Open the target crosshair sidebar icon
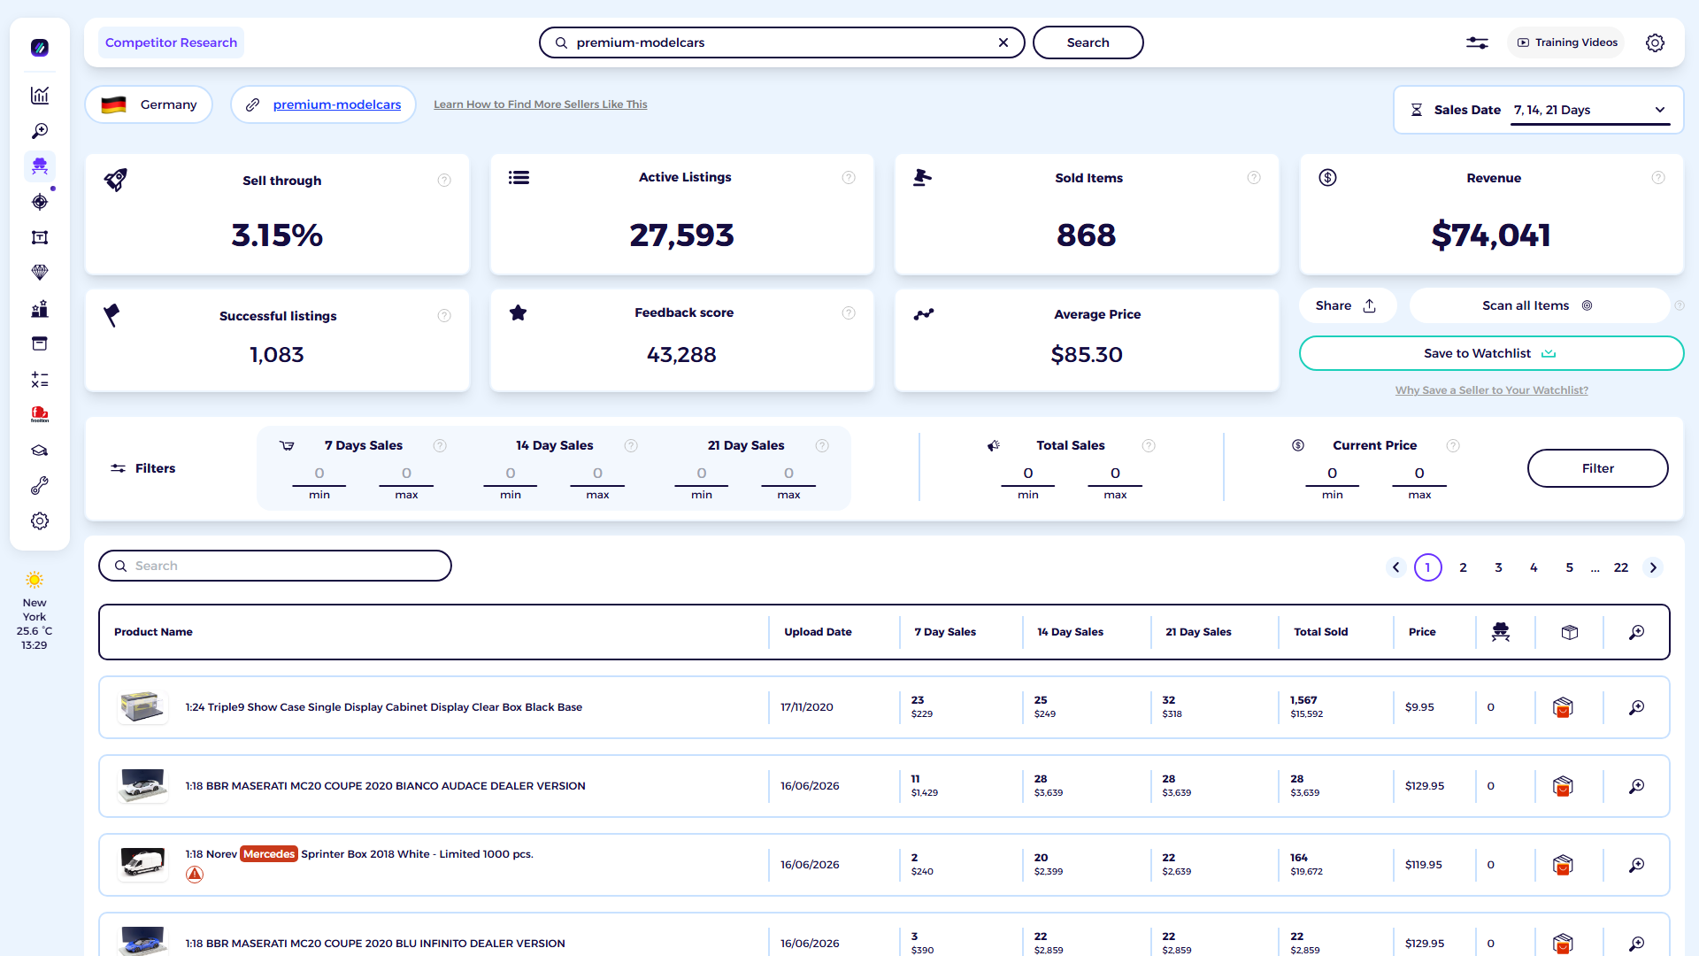Screen dimensions: 1699x956 [x=40, y=202]
